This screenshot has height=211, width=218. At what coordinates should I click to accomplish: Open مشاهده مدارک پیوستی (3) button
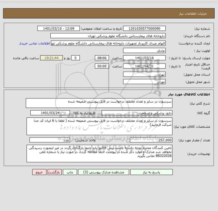coord(104,172)
